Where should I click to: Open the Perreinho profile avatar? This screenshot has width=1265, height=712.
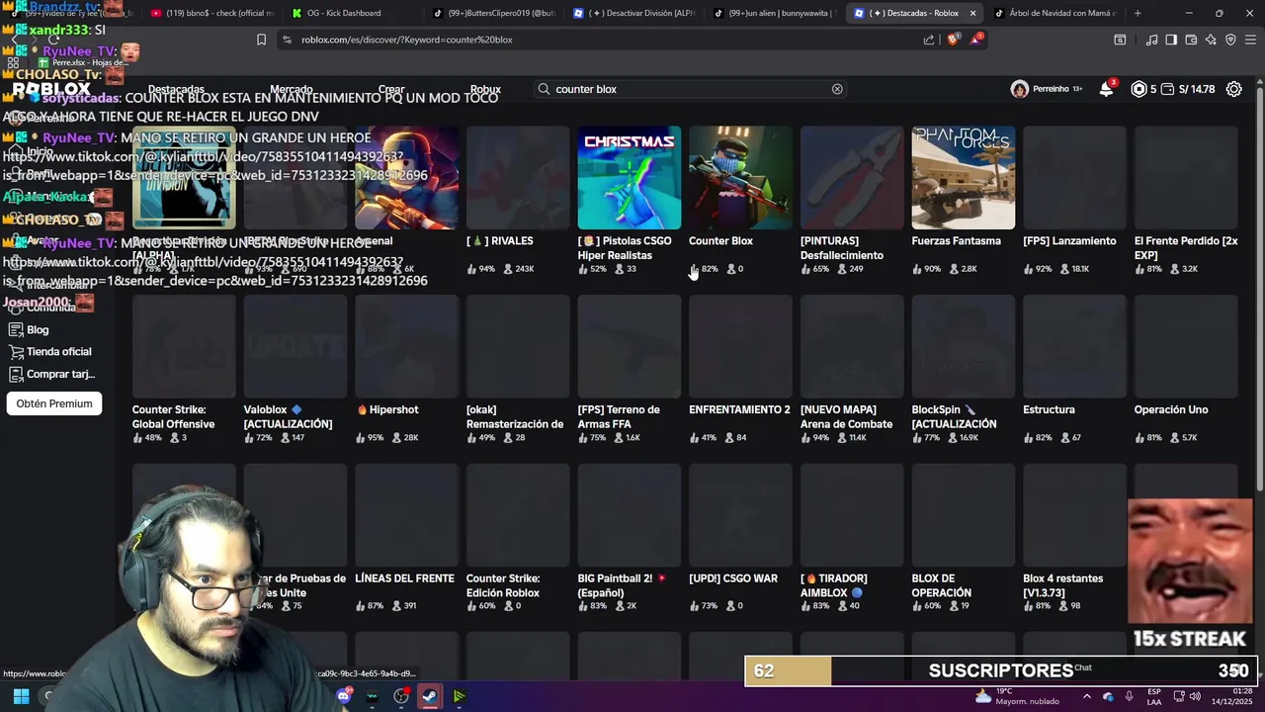1020,89
